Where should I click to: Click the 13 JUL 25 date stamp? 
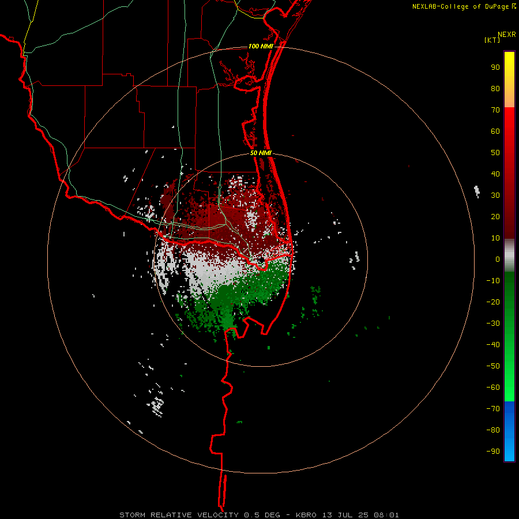(x=345, y=515)
